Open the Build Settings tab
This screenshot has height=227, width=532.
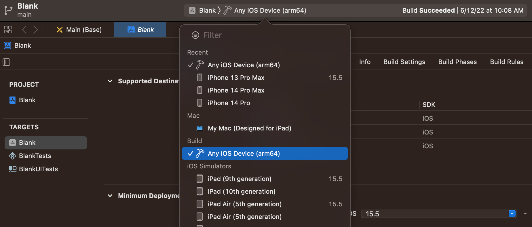point(404,62)
